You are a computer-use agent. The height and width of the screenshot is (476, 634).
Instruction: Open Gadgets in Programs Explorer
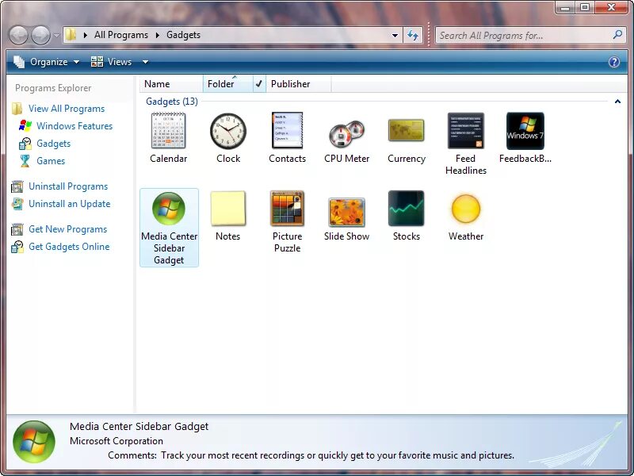coord(53,144)
